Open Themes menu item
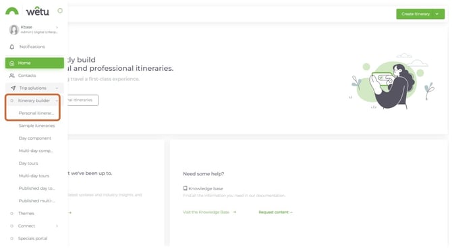452x251 pixels. point(26,213)
